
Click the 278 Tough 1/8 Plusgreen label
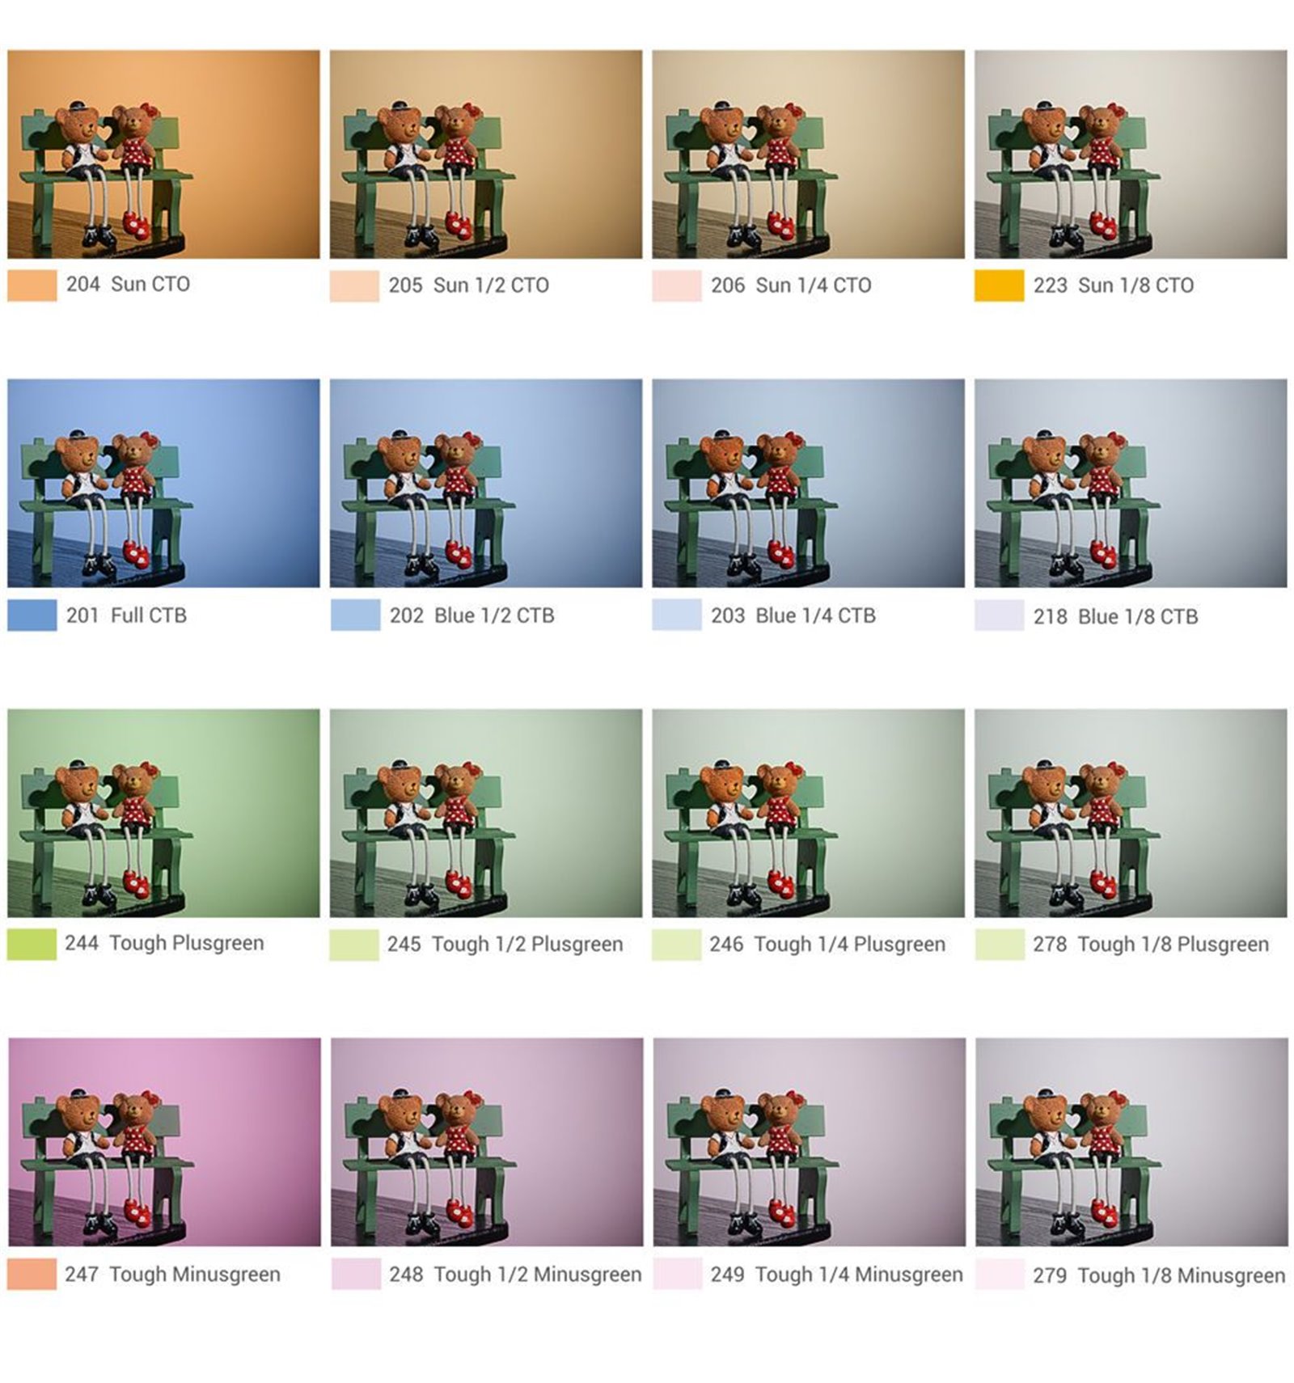(x=1151, y=945)
